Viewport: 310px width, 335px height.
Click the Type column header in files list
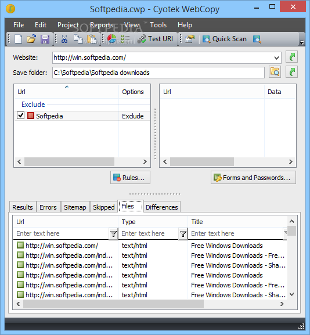153,222
